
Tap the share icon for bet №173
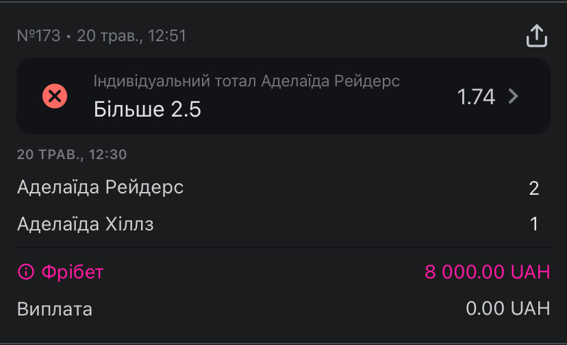(537, 36)
